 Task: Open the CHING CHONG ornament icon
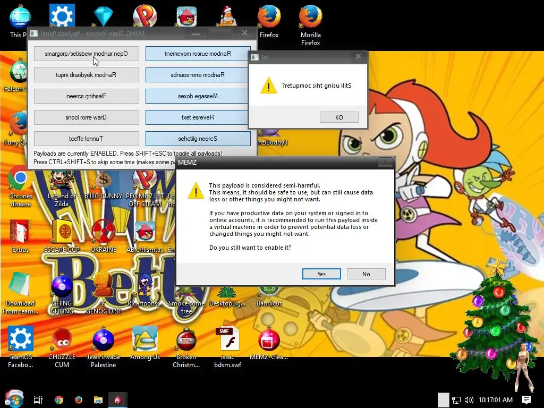[x=62, y=293]
